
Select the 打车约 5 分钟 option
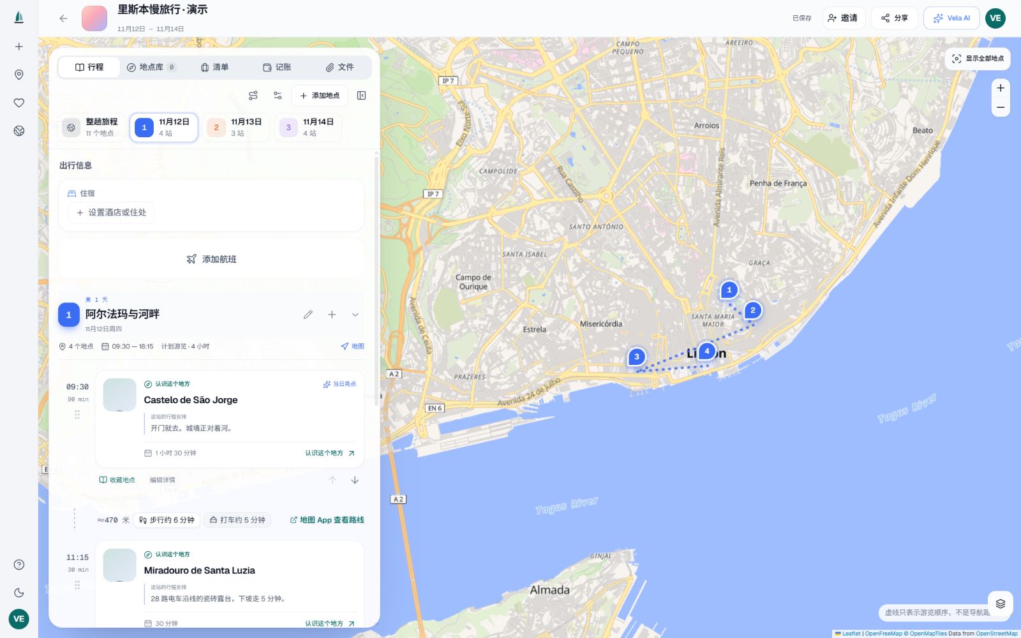(x=237, y=520)
